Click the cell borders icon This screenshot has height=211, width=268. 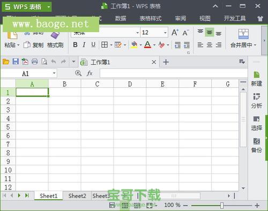point(105,44)
